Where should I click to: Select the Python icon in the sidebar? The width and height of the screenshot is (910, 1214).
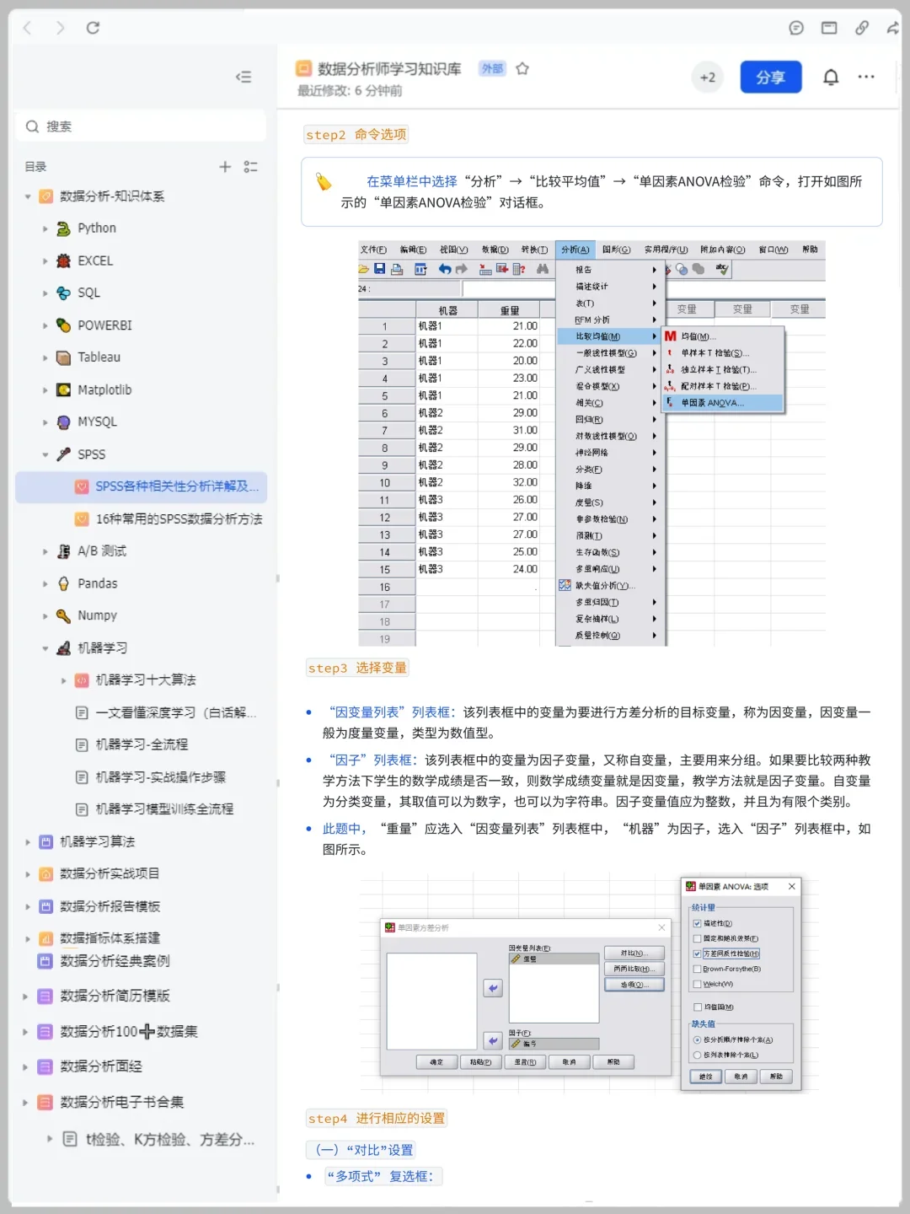tap(62, 228)
